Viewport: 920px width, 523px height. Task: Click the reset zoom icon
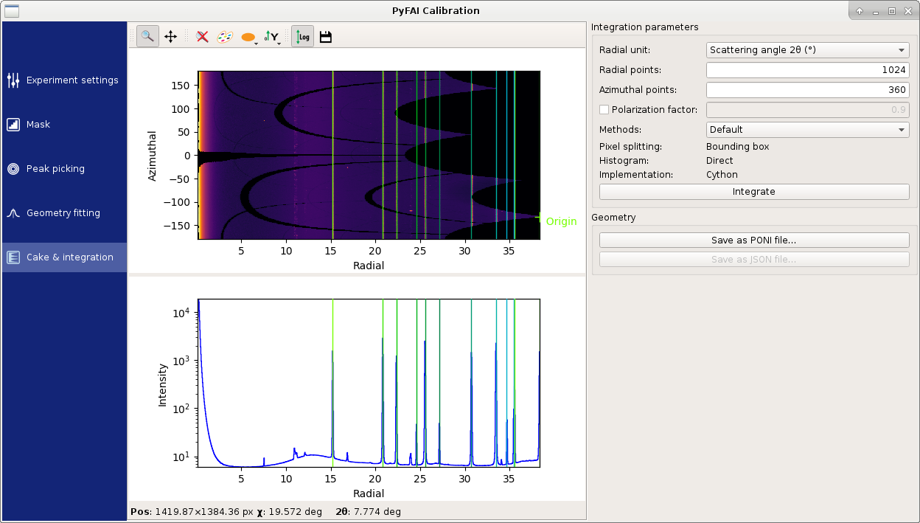click(x=202, y=36)
